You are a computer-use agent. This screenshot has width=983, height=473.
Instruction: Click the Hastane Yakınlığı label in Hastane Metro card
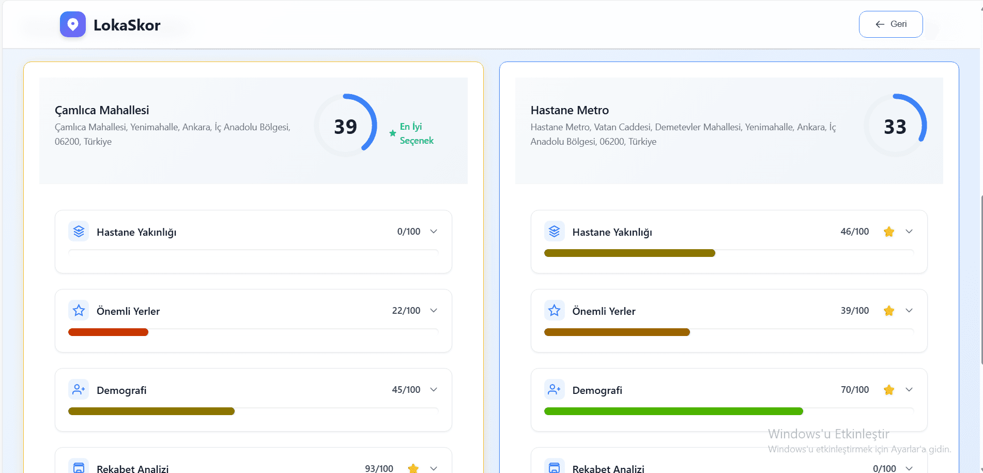click(x=612, y=233)
